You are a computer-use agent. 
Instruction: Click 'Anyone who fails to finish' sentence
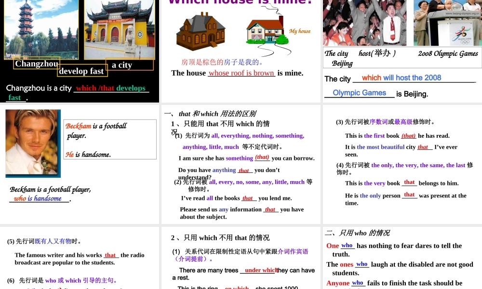[x=394, y=283]
